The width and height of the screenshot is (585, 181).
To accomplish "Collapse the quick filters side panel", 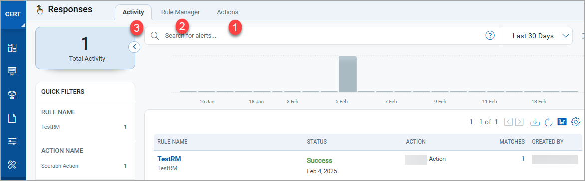I will (x=134, y=47).
